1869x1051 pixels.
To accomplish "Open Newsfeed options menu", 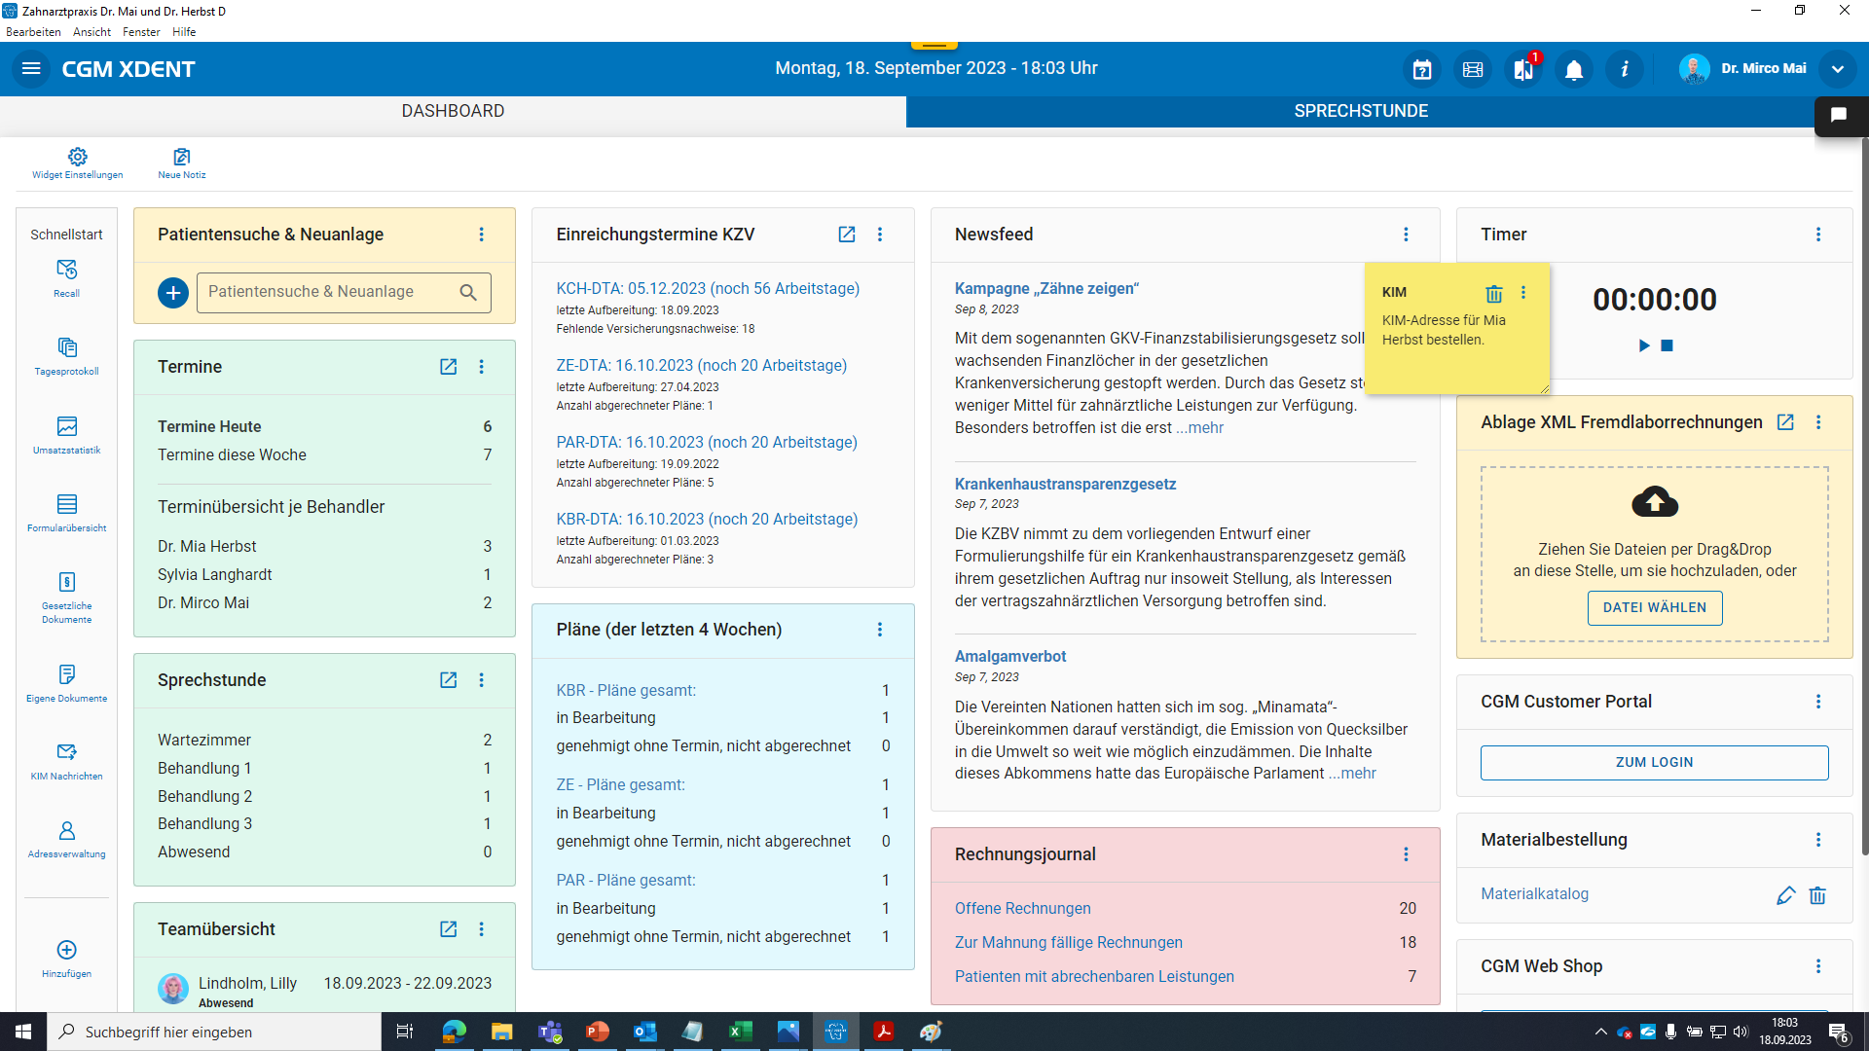I will pyautogui.click(x=1406, y=235).
